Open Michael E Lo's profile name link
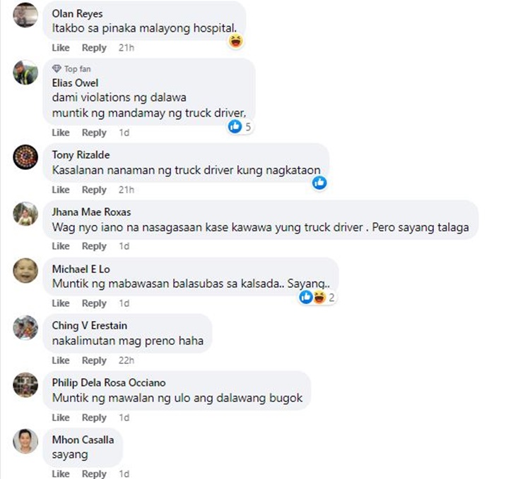 pos(81,269)
